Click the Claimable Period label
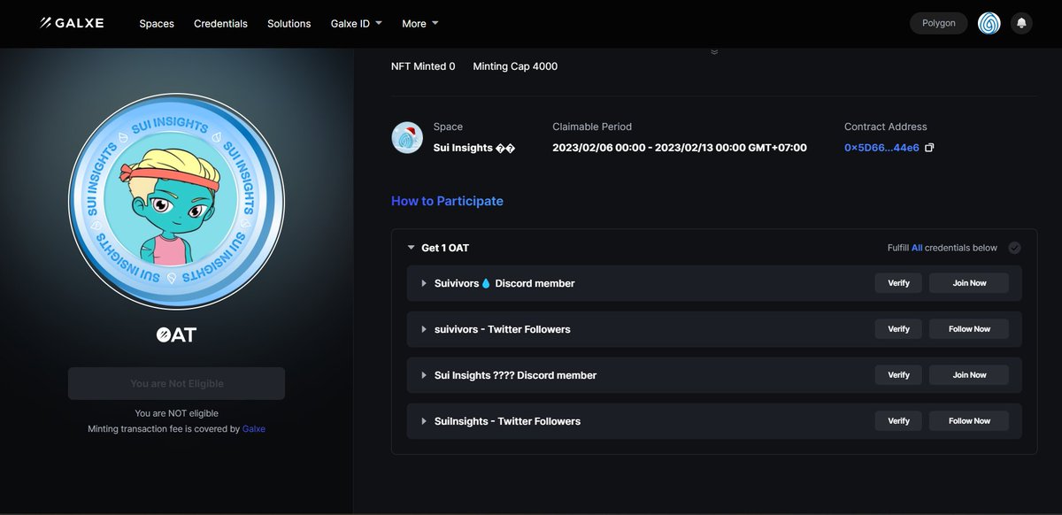Screen dimensions: 1062x515 [x=592, y=127]
